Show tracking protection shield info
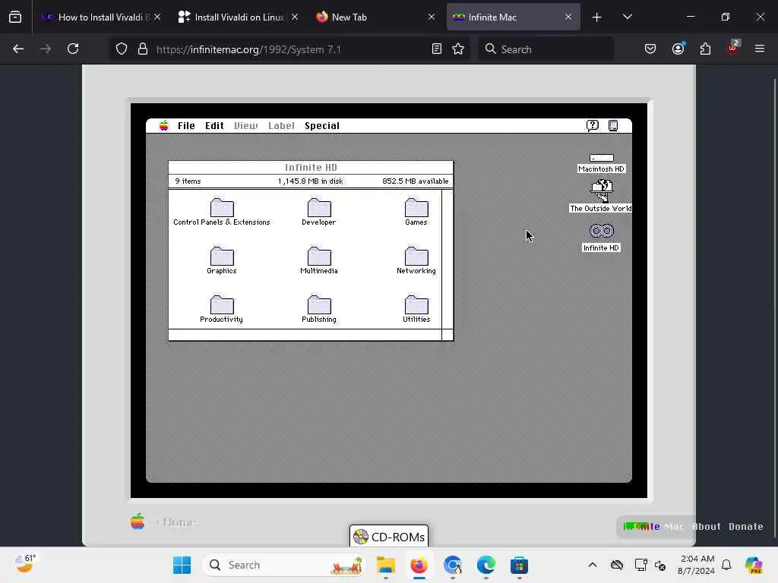The image size is (778, 583). click(x=122, y=49)
